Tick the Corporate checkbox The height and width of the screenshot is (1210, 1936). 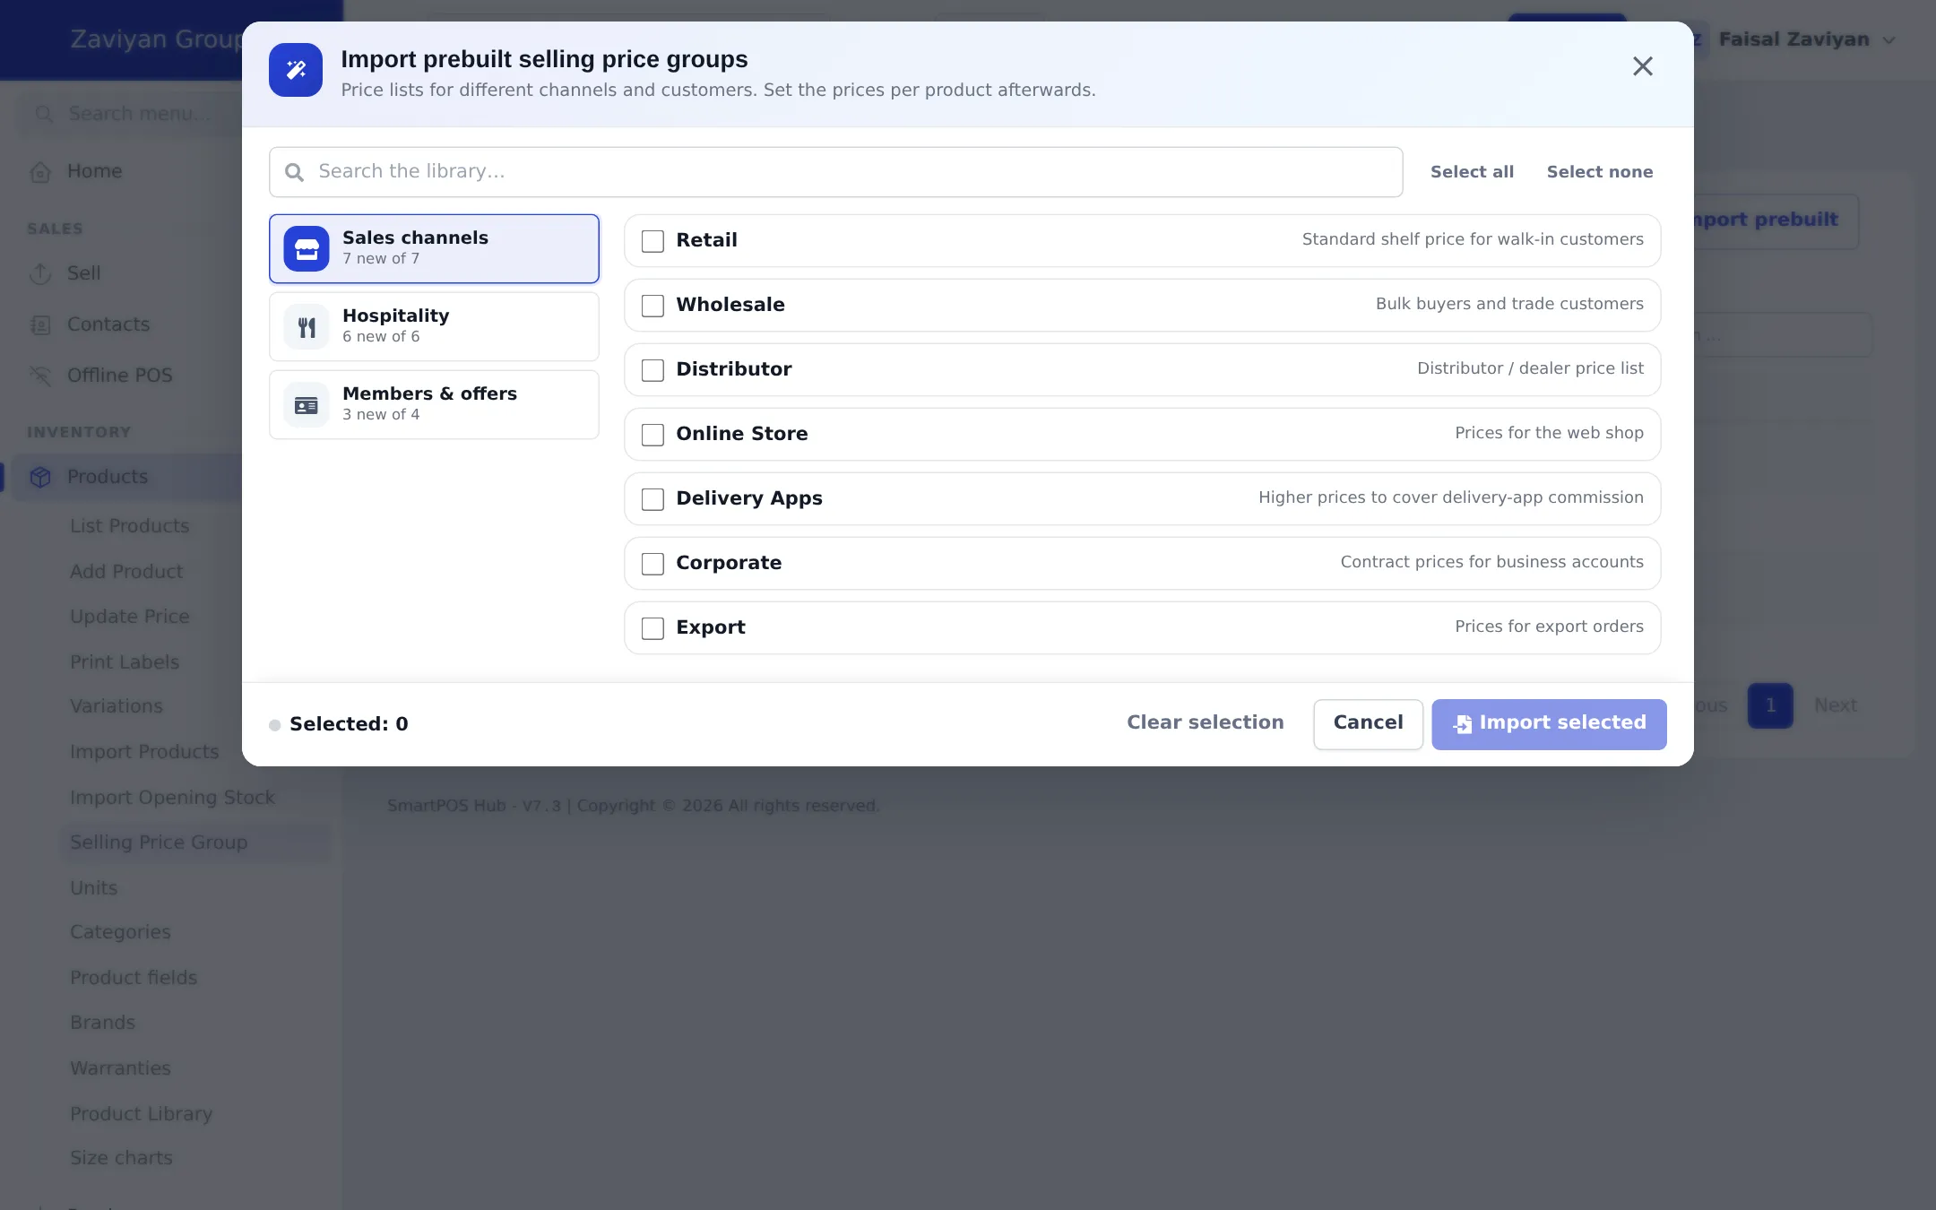click(x=653, y=564)
